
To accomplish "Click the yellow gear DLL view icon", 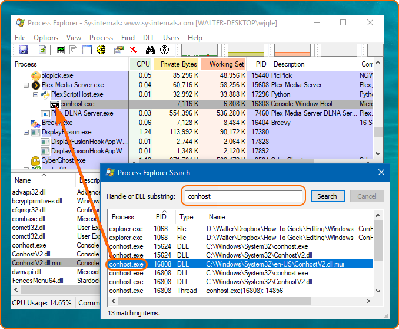I will 101,50.
